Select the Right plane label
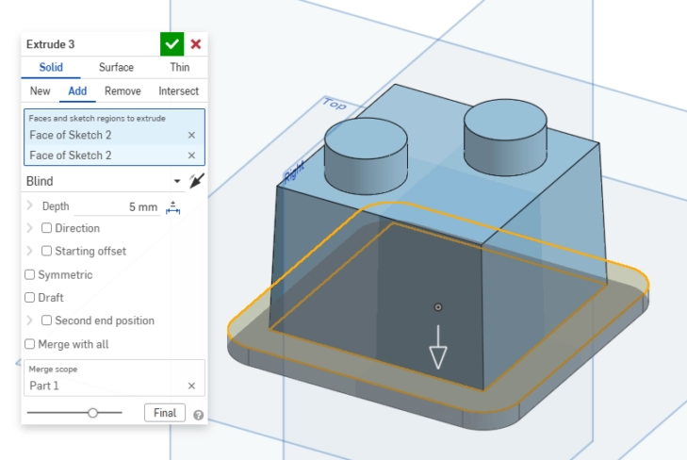 coord(294,172)
